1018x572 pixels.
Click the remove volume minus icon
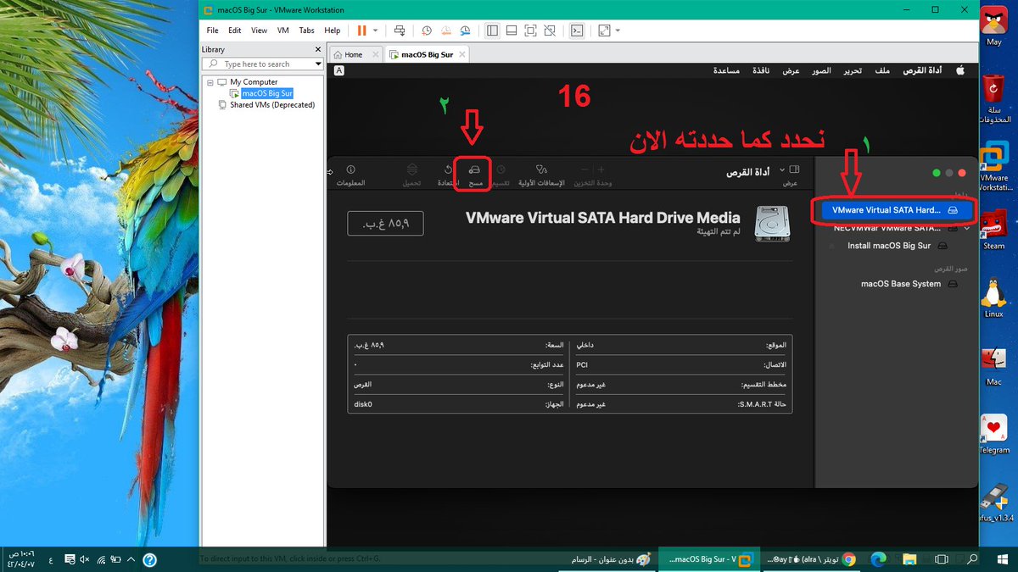(x=584, y=169)
